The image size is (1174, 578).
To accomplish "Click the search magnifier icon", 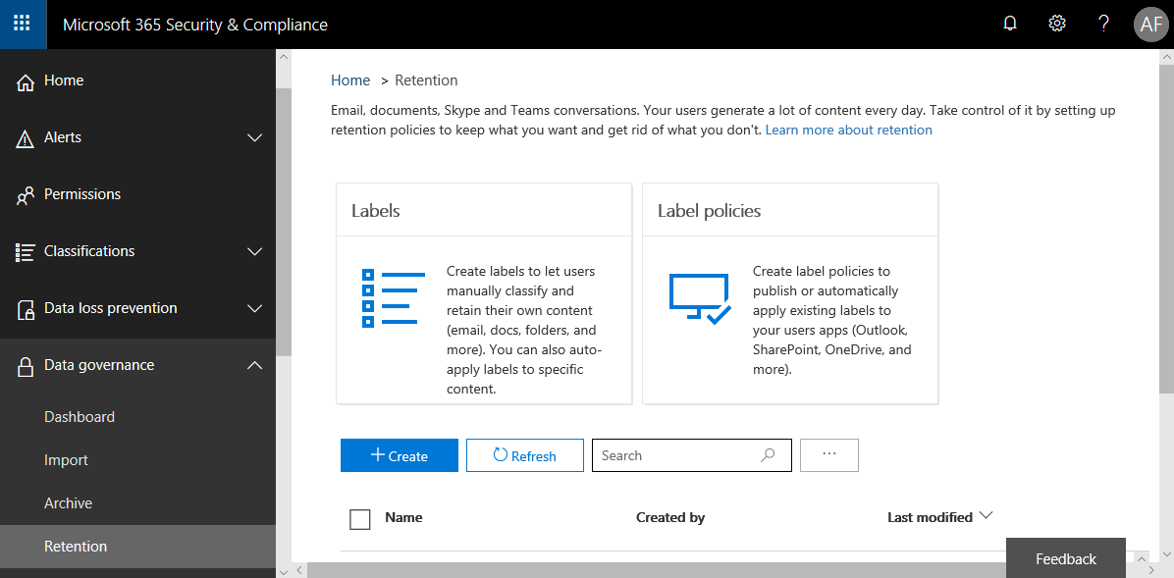I will click(x=768, y=455).
